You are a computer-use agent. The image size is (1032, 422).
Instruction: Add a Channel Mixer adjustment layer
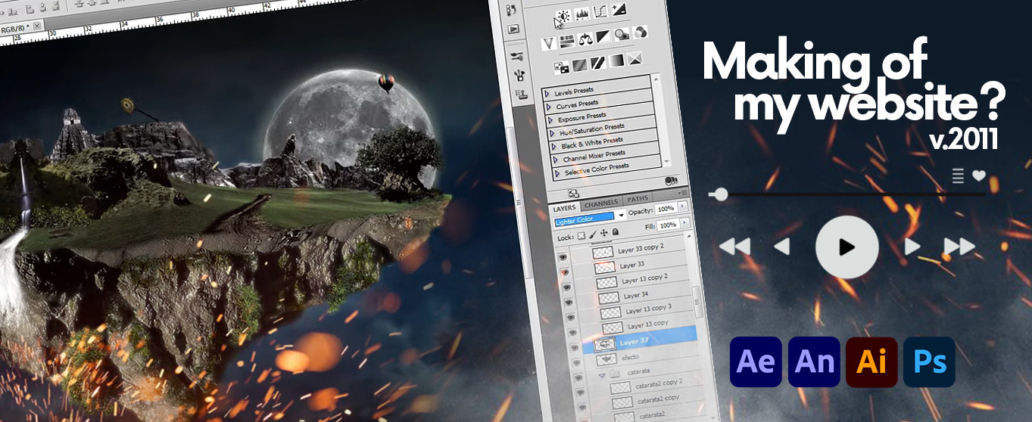point(641,32)
